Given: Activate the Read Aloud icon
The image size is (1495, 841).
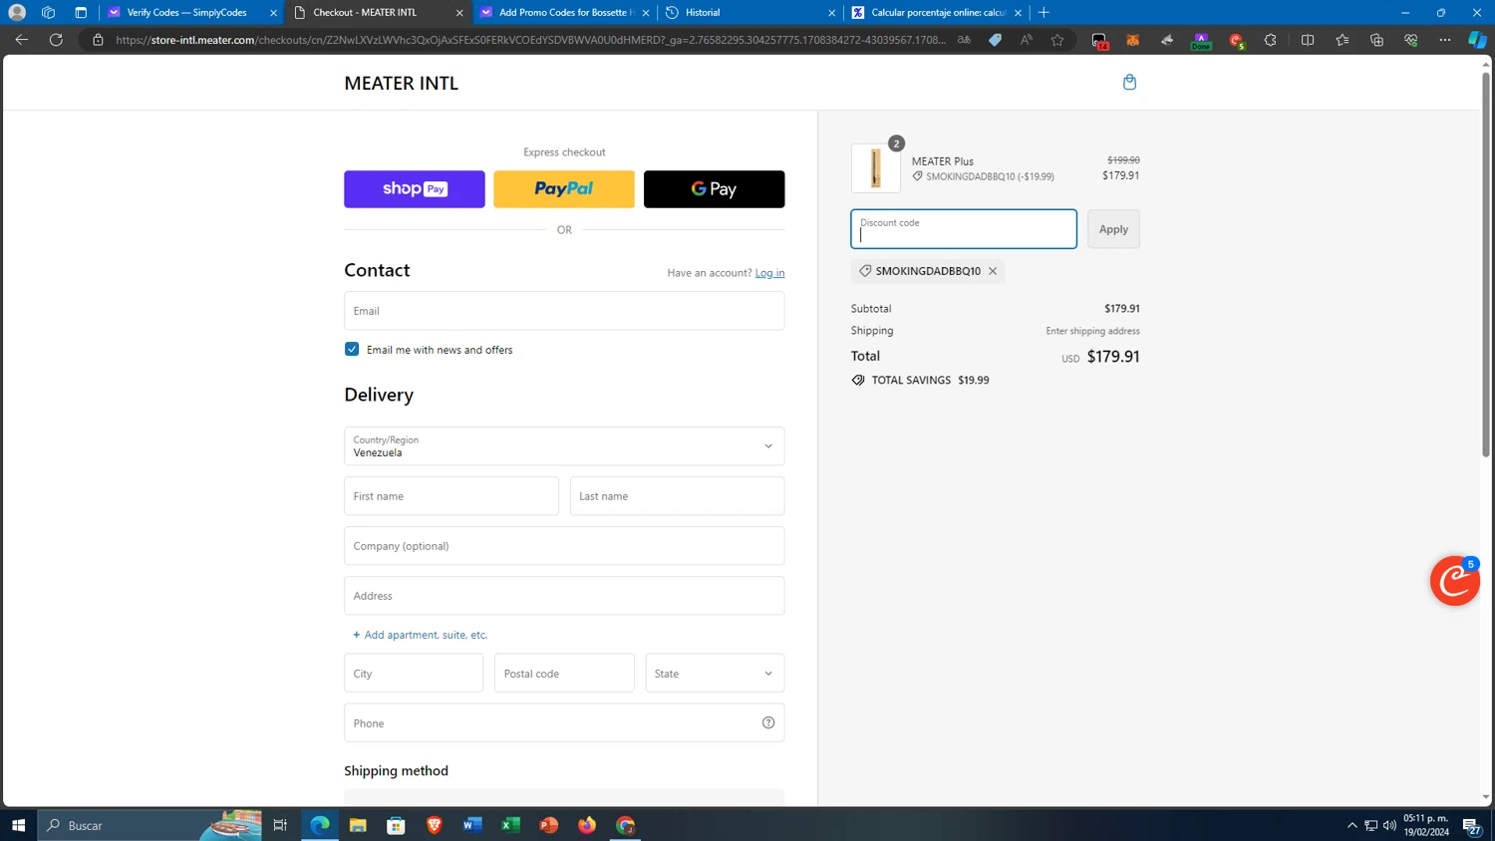Looking at the screenshot, I should point(1026,40).
